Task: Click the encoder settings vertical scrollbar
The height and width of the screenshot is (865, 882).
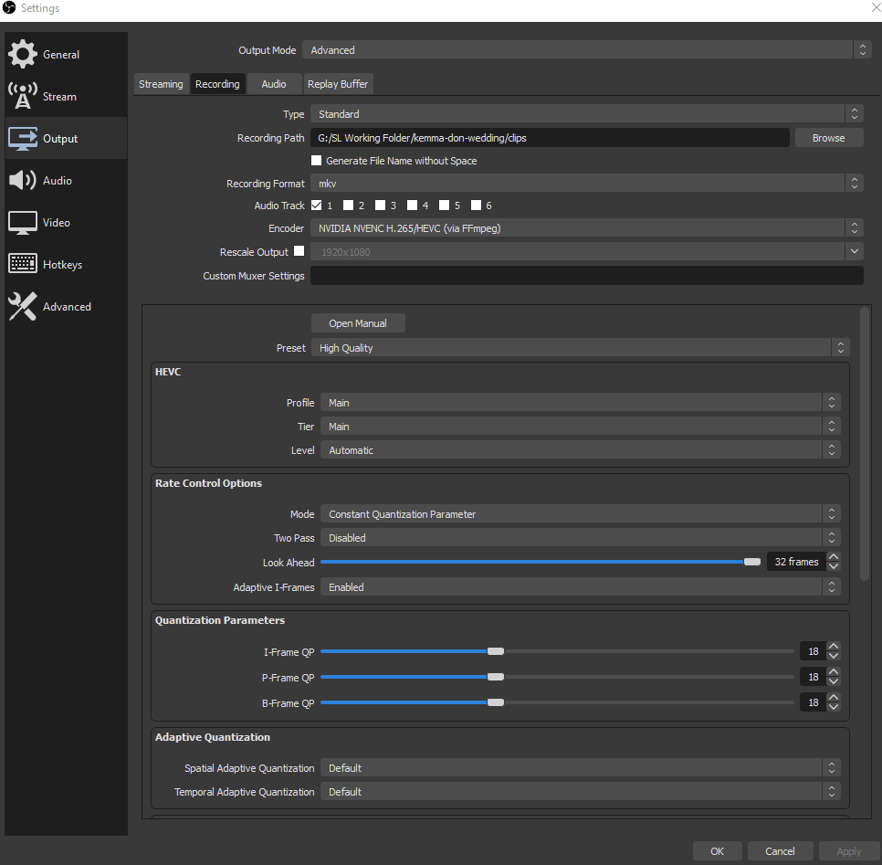Action: tap(865, 443)
